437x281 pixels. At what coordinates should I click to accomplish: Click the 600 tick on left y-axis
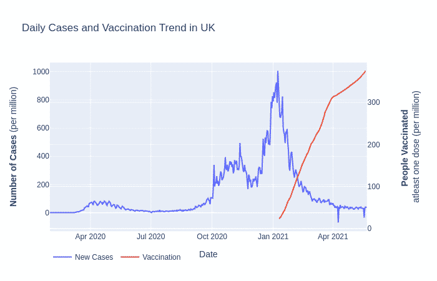coord(43,128)
